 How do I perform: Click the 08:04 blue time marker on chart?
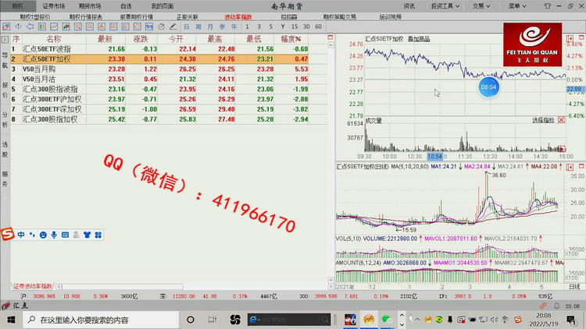(x=488, y=87)
